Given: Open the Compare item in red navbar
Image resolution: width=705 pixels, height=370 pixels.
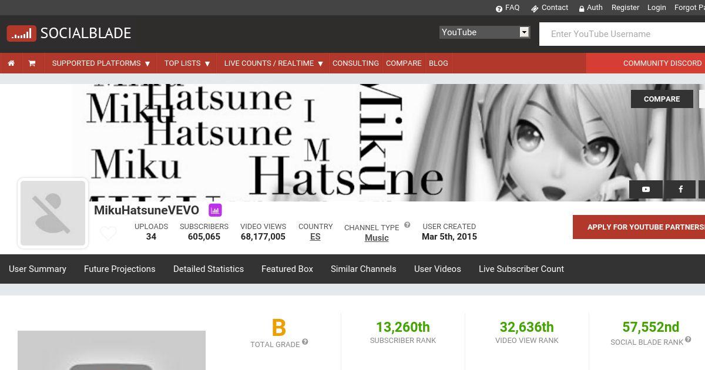Looking at the screenshot, I should coord(404,63).
